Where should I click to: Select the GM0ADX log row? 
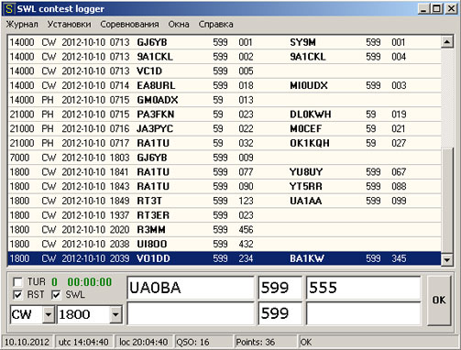pyautogui.click(x=225, y=100)
